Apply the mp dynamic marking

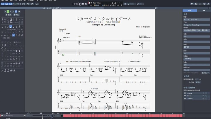(11, 35)
